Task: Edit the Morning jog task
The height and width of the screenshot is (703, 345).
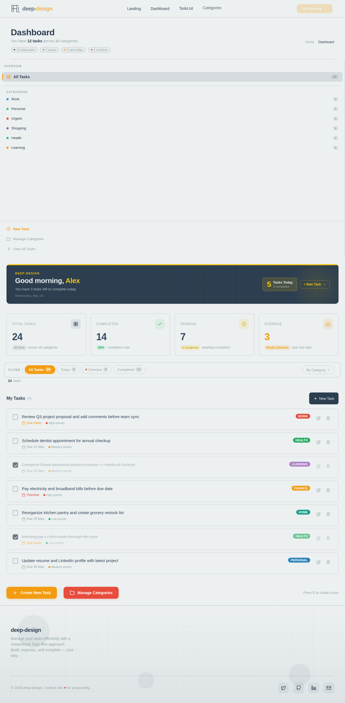Action: pyautogui.click(x=318, y=538)
